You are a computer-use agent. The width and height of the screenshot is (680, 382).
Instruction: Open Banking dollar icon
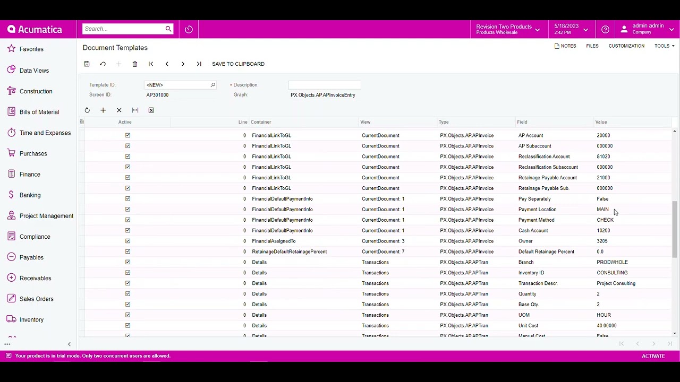click(x=11, y=195)
